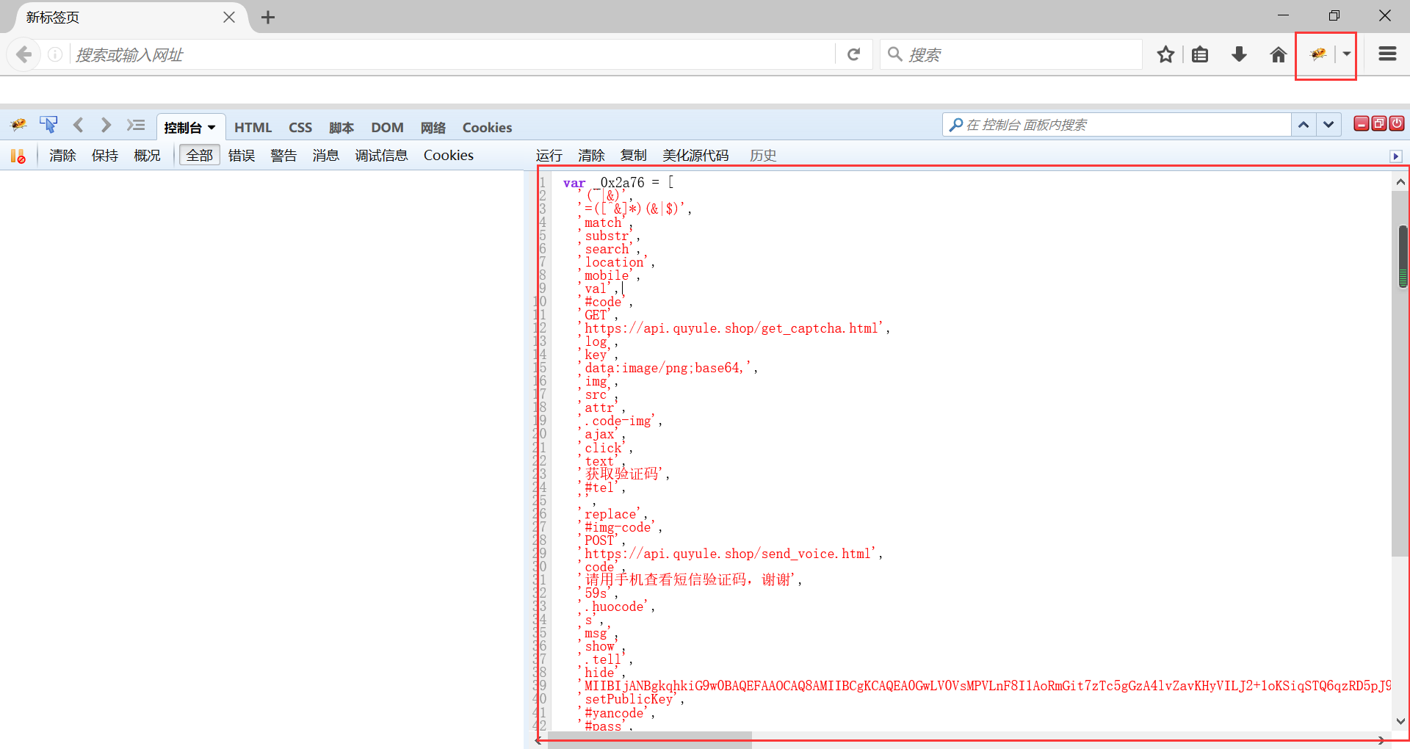This screenshot has height=749, width=1410.
Task: Filter console by 调试信息
Action: (x=381, y=156)
